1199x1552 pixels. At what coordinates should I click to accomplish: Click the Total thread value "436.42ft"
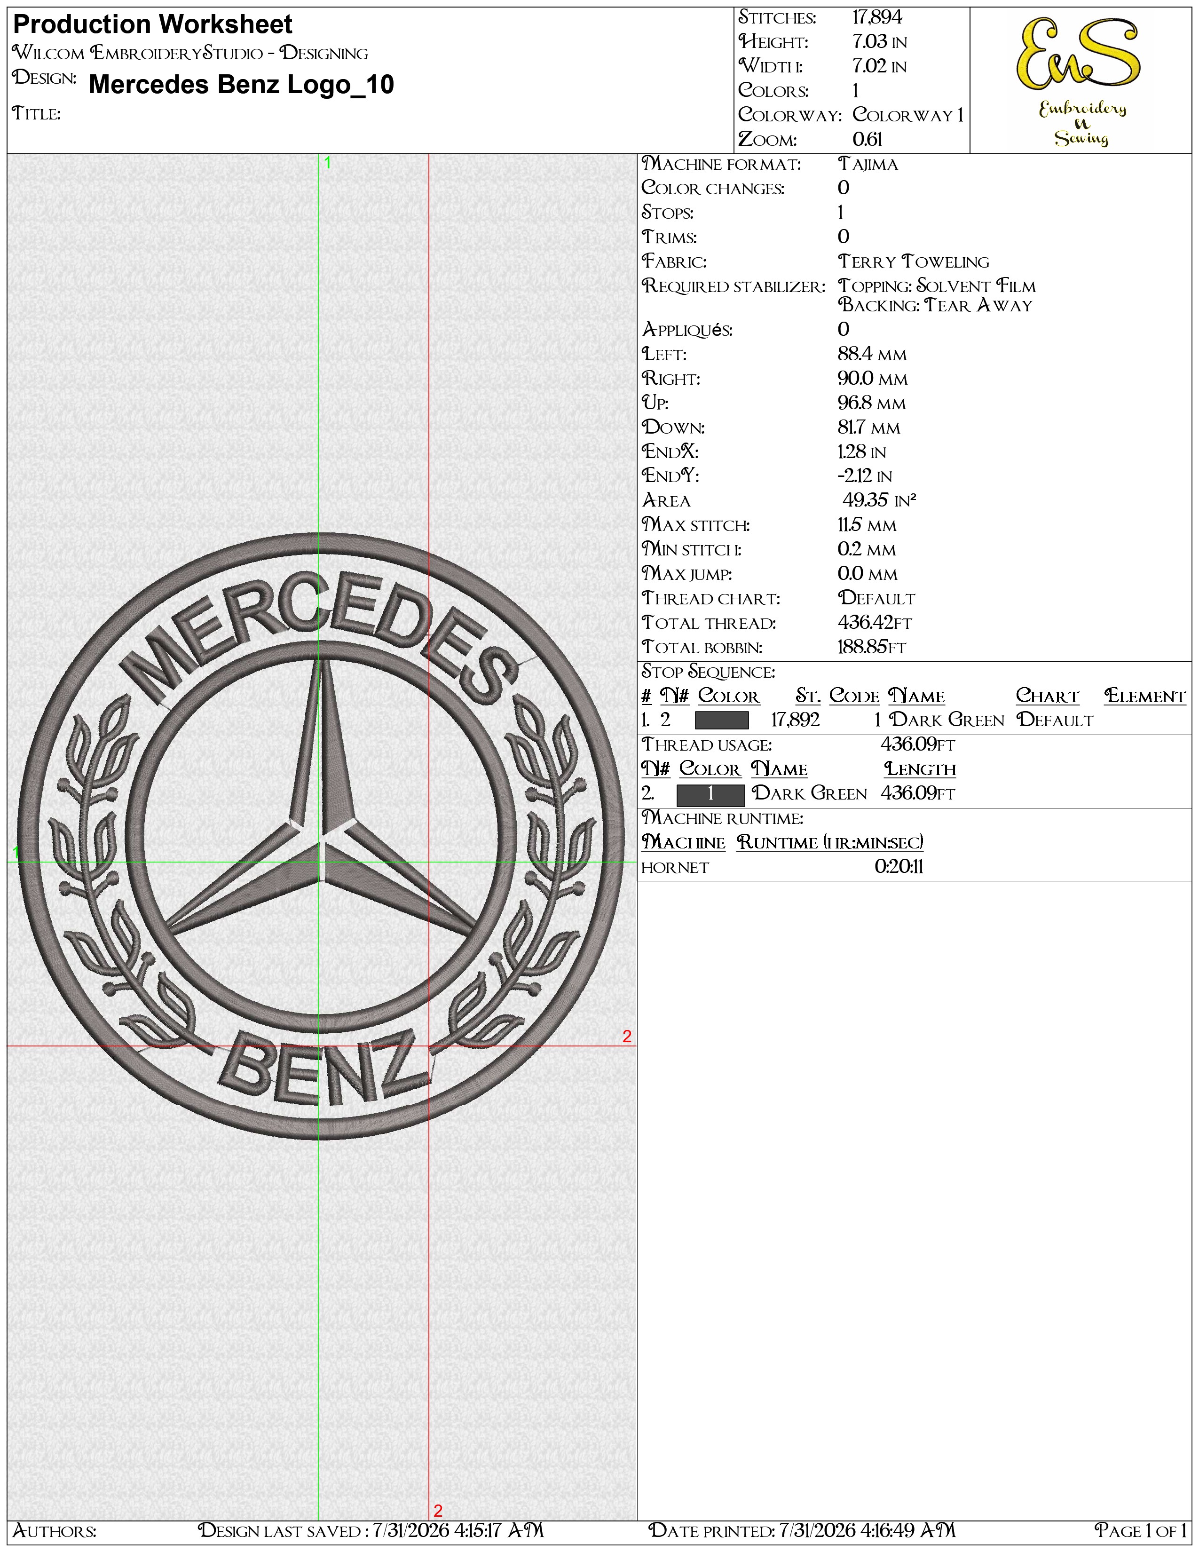click(875, 623)
